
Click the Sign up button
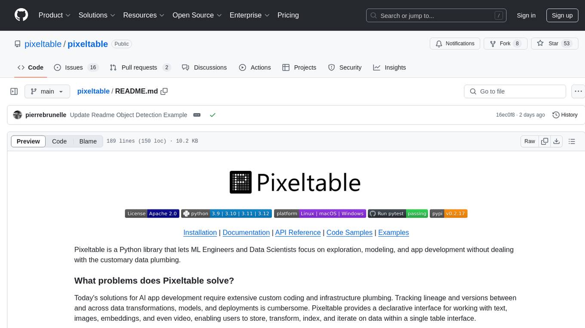(562, 15)
